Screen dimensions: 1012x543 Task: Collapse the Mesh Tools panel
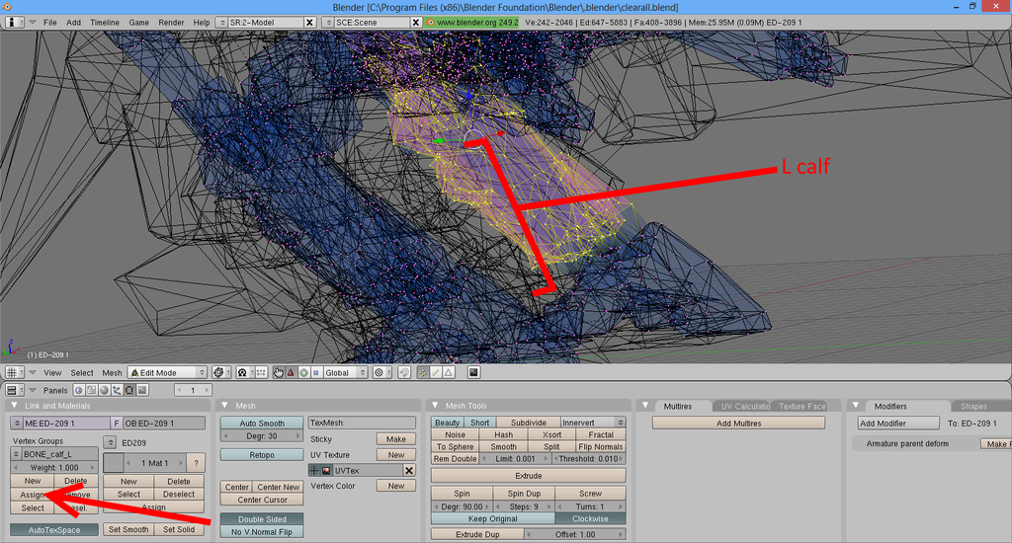point(435,406)
